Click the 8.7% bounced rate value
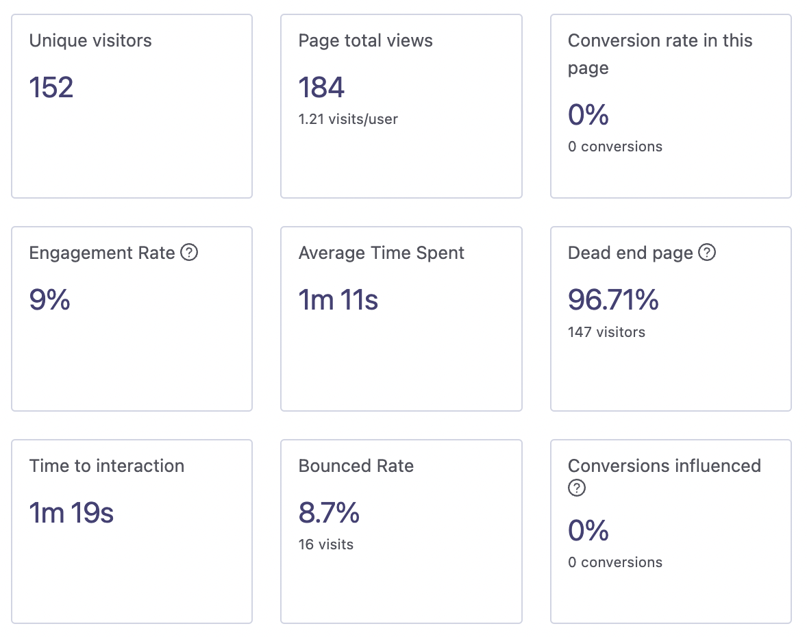Viewport: 807px width, 637px height. [329, 513]
